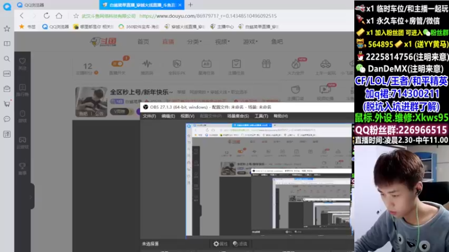Open 排行榜 icon in Douyu sidebar

[22, 90]
